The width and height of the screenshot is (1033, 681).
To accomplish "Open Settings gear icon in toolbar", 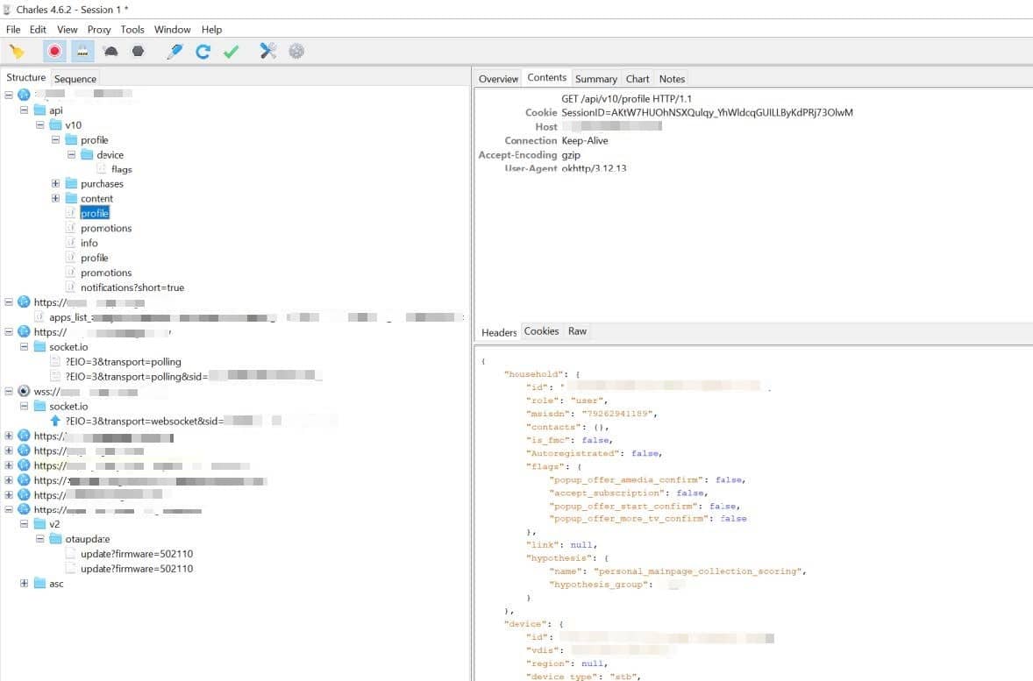I will coord(296,52).
